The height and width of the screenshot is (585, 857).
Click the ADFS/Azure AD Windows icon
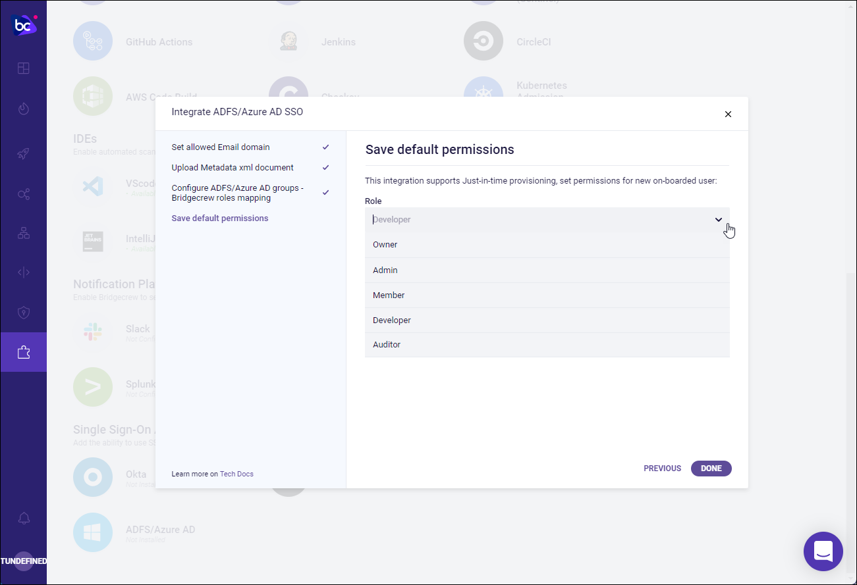tap(93, 532)
